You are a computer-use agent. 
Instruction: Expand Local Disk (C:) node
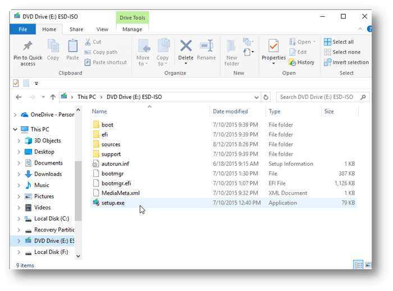click(19, 219)
